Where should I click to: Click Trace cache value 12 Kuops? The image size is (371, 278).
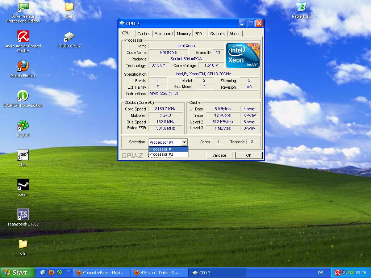pos(223,115)
